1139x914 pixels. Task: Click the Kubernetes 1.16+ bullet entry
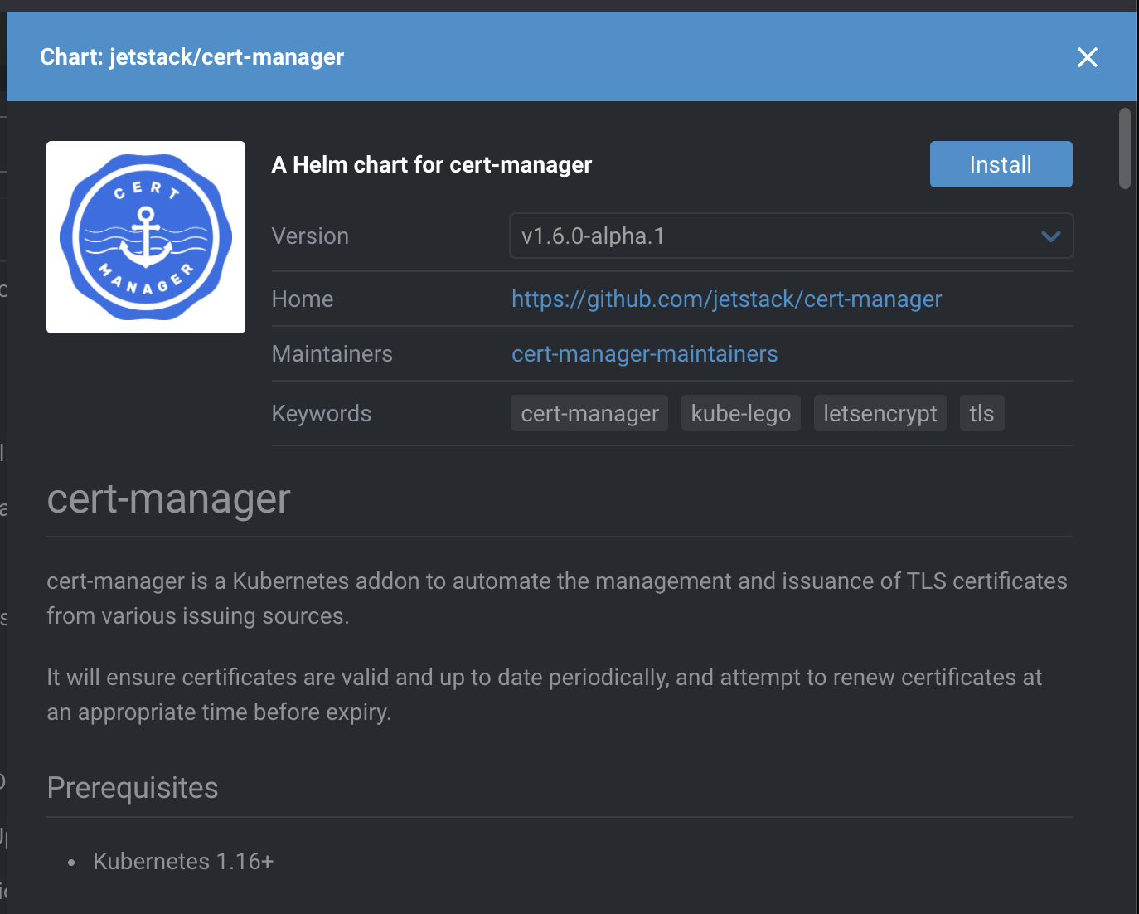[x=182, y=861]
